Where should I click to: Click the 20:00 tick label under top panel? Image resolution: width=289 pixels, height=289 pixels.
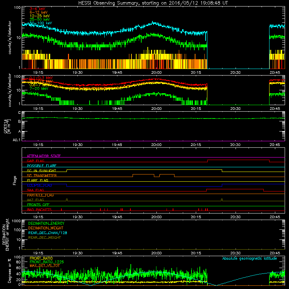pyautogui.click(x=156, y=73)
